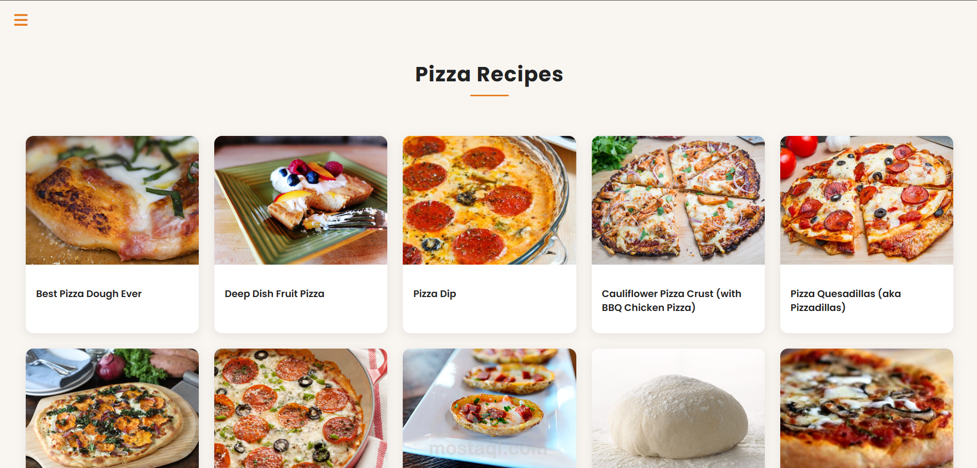
Task: View the Pizza Quesadillas image
Action: pyautogui.click(x=867, y=200)
